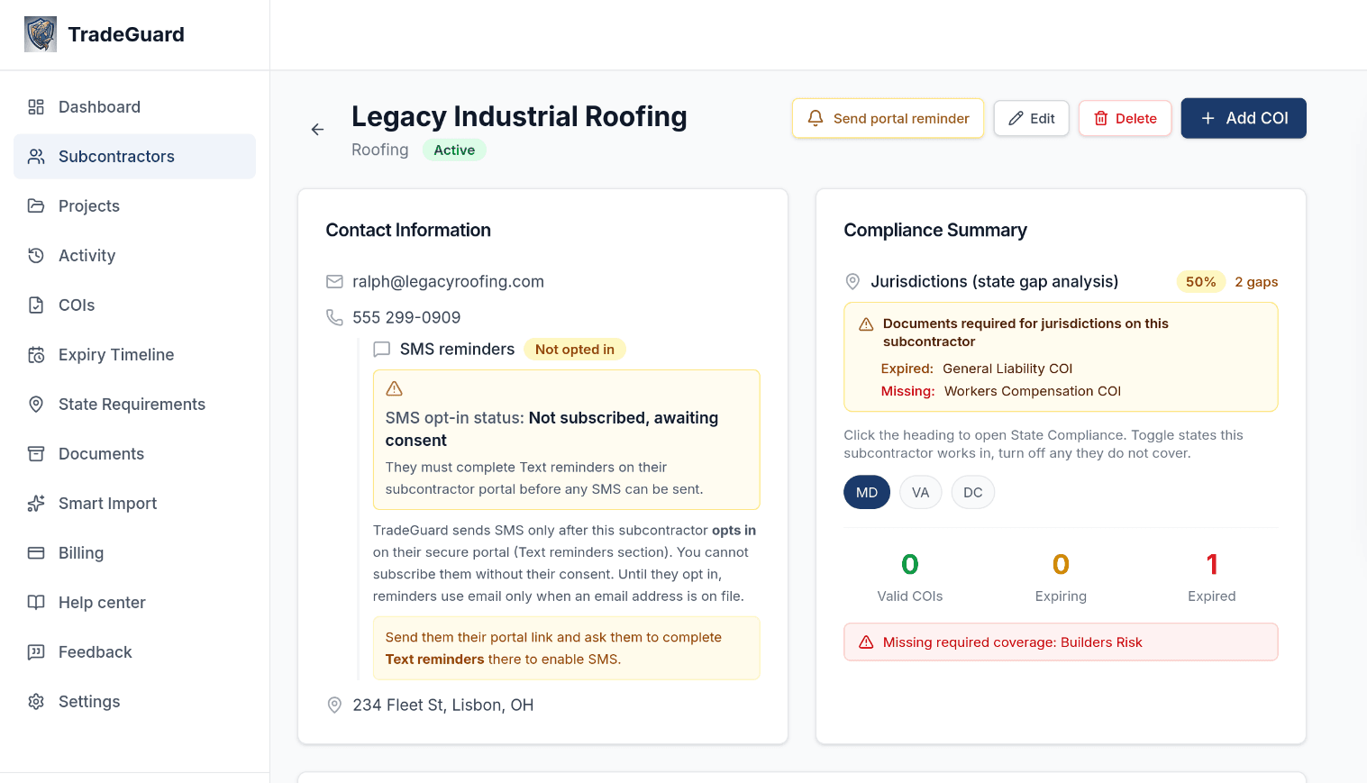Click the Expired count of 1
The width and height of the screenshot is (1367, 783).
pyautogui.click(x=1212, y=565)
